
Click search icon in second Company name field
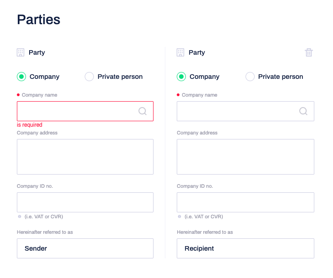(303, 111)
